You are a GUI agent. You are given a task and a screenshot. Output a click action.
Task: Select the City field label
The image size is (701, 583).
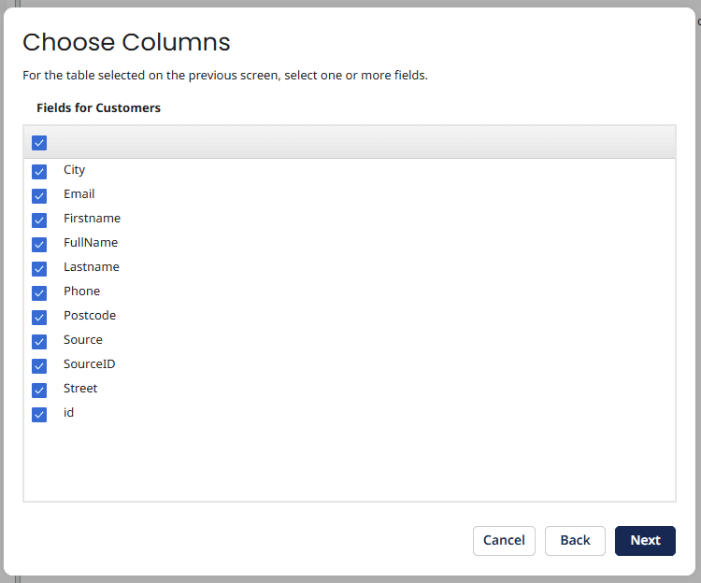75,170
